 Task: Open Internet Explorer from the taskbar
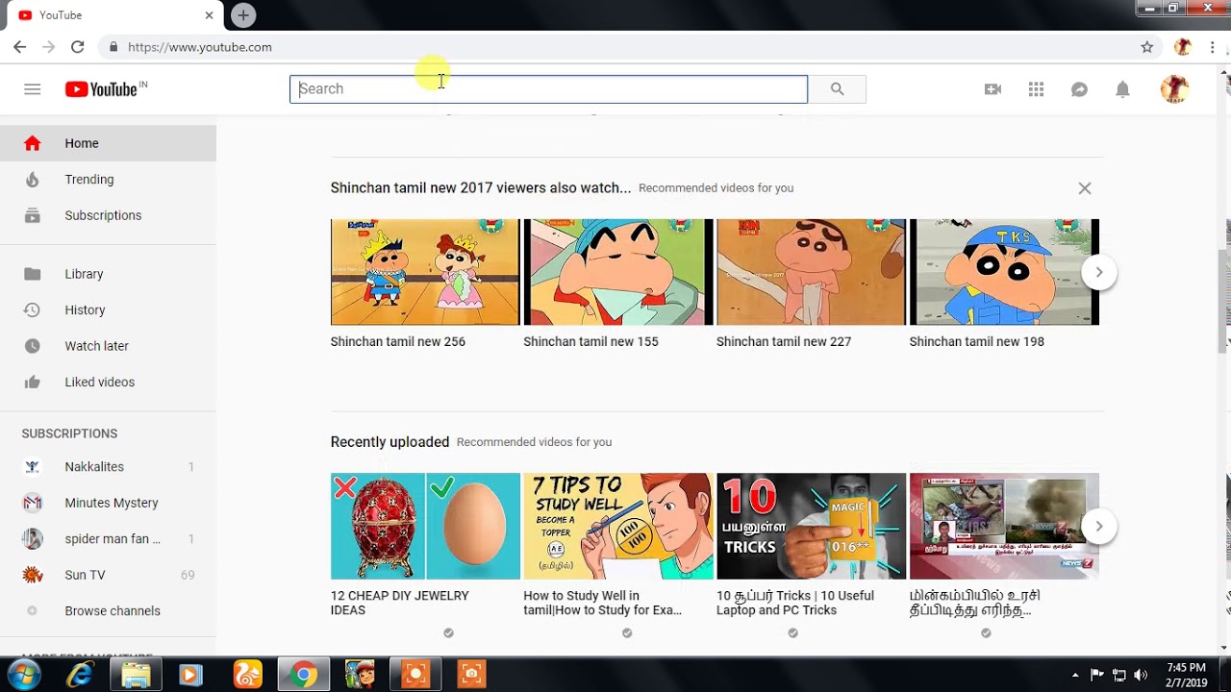(80, 675)
